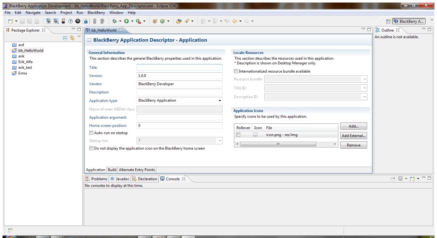Open Package Explorer view menu triangle

tap(79, 37)
